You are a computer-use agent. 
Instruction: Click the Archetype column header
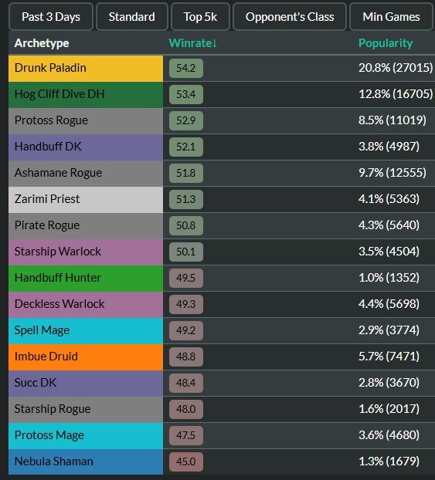point(42,43)
